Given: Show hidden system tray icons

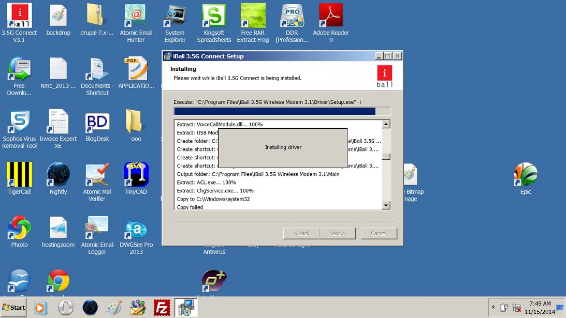Looking at the screenshot, I should (x=492, y=308).
